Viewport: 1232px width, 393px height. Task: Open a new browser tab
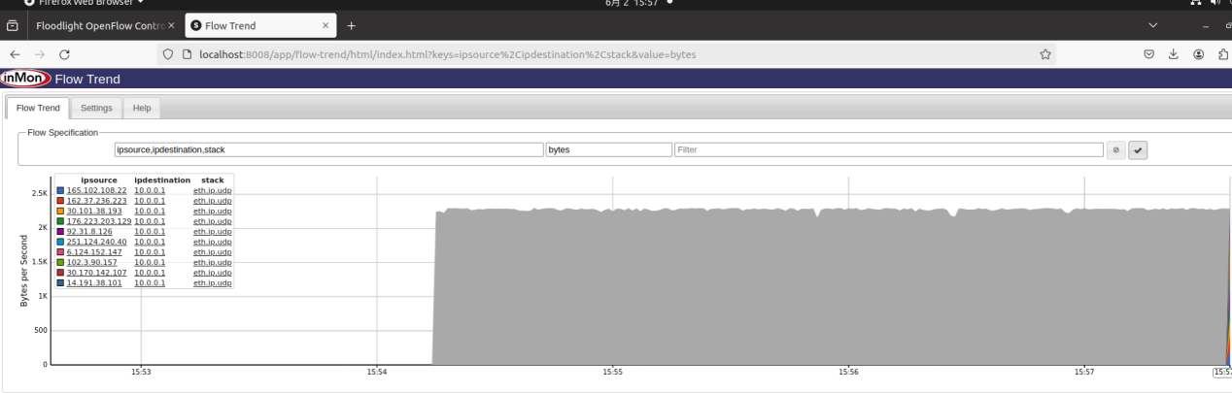pos(351,25)
